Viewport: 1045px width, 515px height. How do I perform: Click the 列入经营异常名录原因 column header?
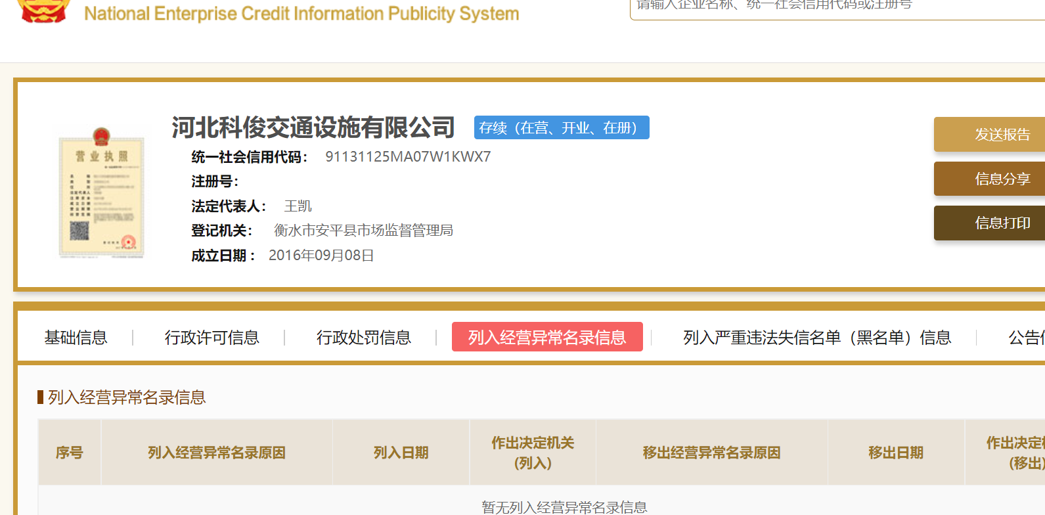pos(217,453)
